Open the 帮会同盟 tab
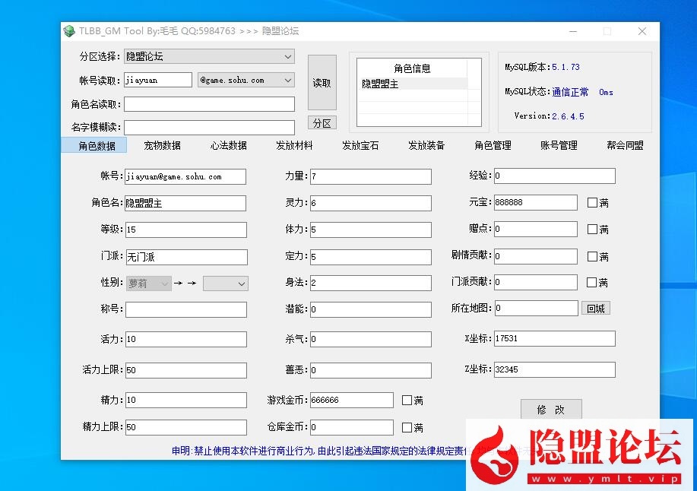Viewport: 697px width, 491px height. click(x=625, y=145)
